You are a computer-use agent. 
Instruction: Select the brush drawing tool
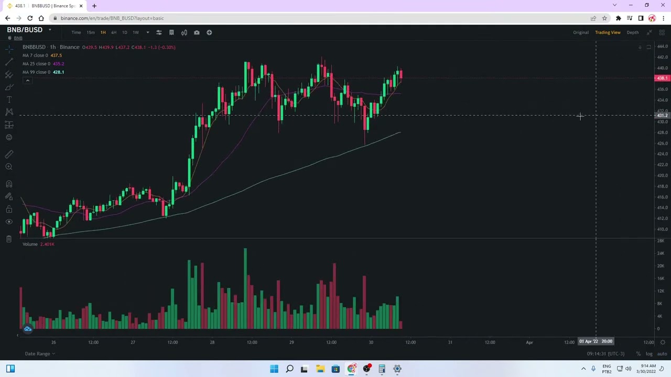tap(9, 87)
